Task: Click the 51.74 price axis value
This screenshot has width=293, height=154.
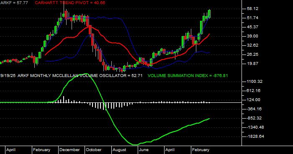Action: 253,18
